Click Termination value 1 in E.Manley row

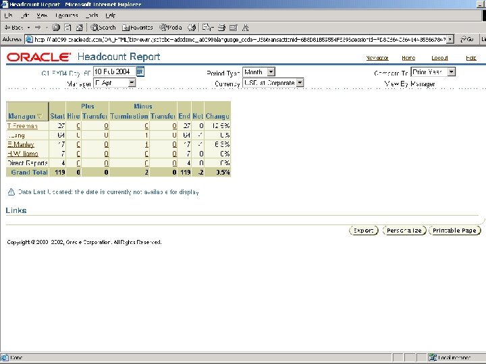tap(146, 144)
